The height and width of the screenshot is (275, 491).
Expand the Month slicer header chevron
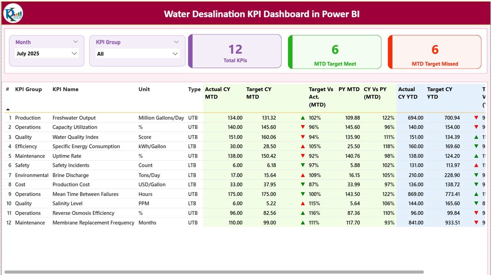pos(76,42)
